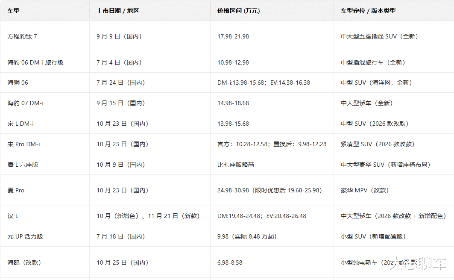Select the 价格区间 (万元) column header
The height and width of the screenshot is (280, 454).
[x=238, y=11]
